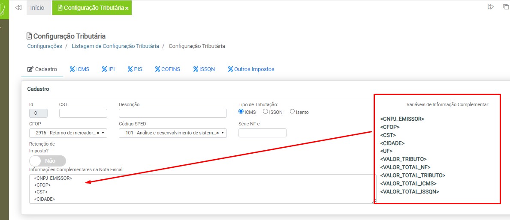Choose the Isento radio option
Image resolution: width=510 pixels, height=220 pixels.
(x=293, y=112)
